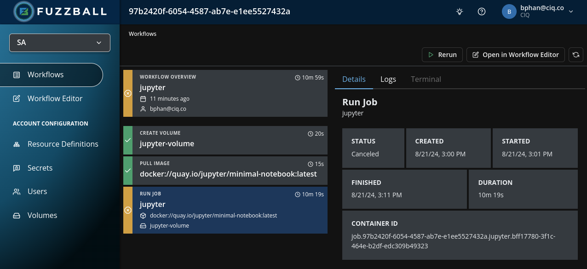Viewport: 587px width, 269px height.
Task: Click the Workflows breadcrumb link
Action: [x=143, y=34]
